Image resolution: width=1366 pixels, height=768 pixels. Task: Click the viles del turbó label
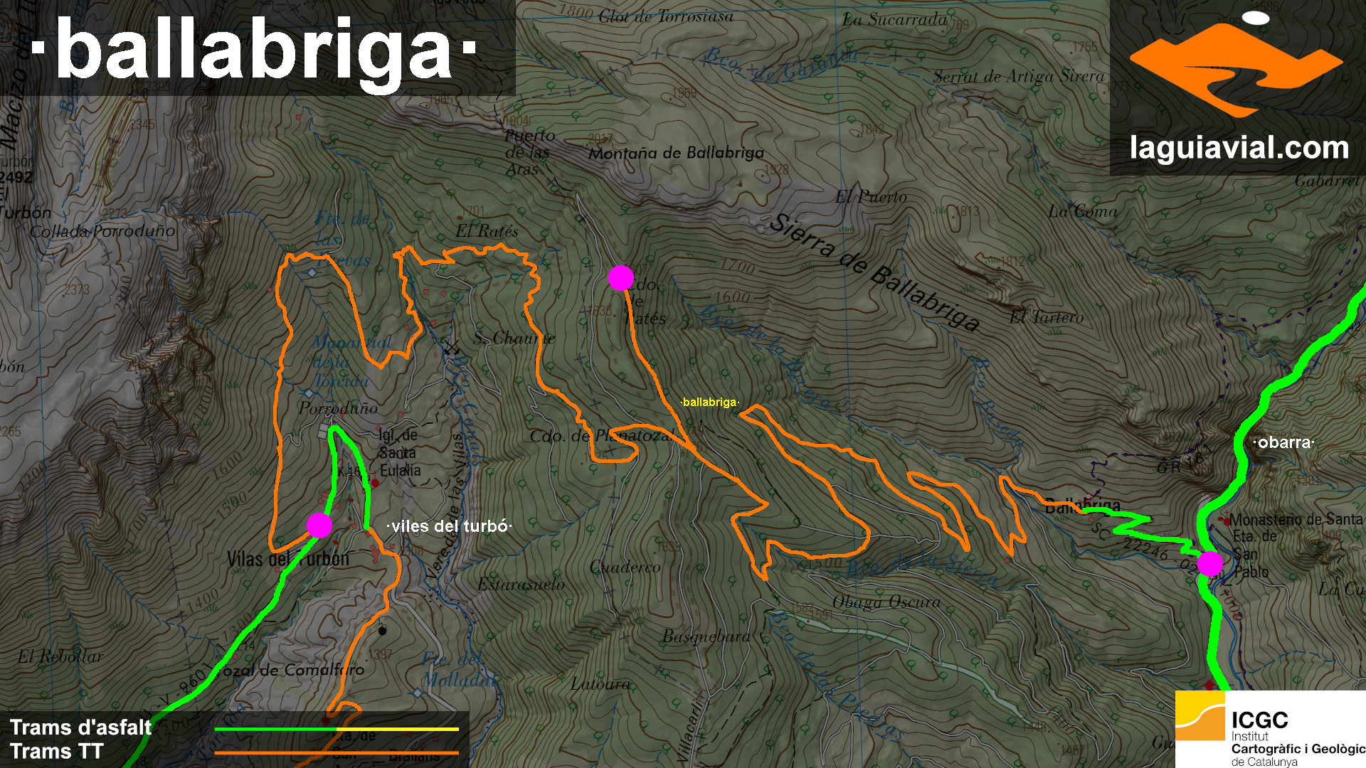449,526
